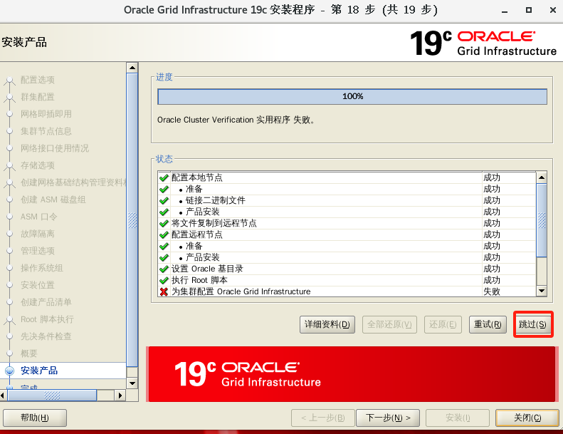The height and width of the screenshot is (434, 563).
Task: Select the 安装产品 step in the sidebar
Action: tap(39, 371)
